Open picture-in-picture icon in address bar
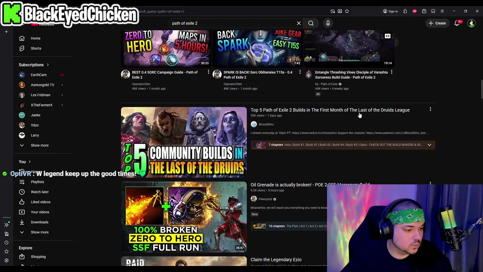 pyautogui.click(x=332, y=11)
